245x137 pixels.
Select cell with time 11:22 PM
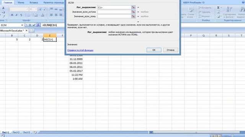coord(76,75)
